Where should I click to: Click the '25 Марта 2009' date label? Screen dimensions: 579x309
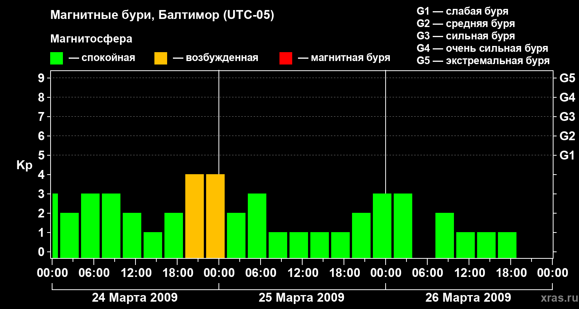coord(301,298)
